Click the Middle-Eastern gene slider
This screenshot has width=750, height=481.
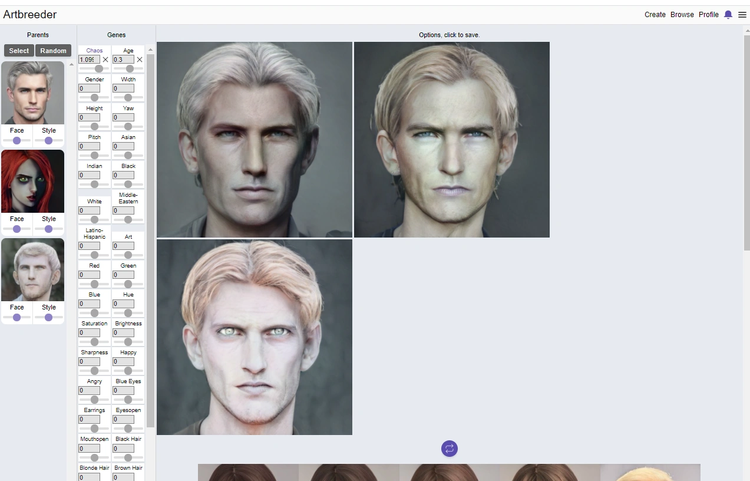coord(128,220)
